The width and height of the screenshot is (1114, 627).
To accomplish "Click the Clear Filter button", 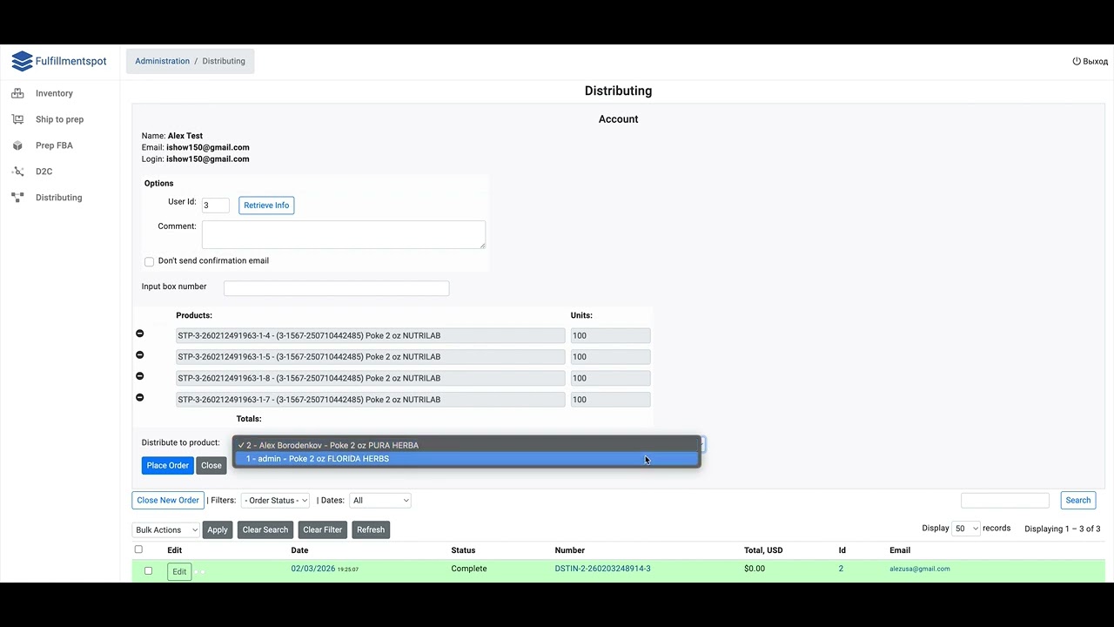I will coord(322,529).
